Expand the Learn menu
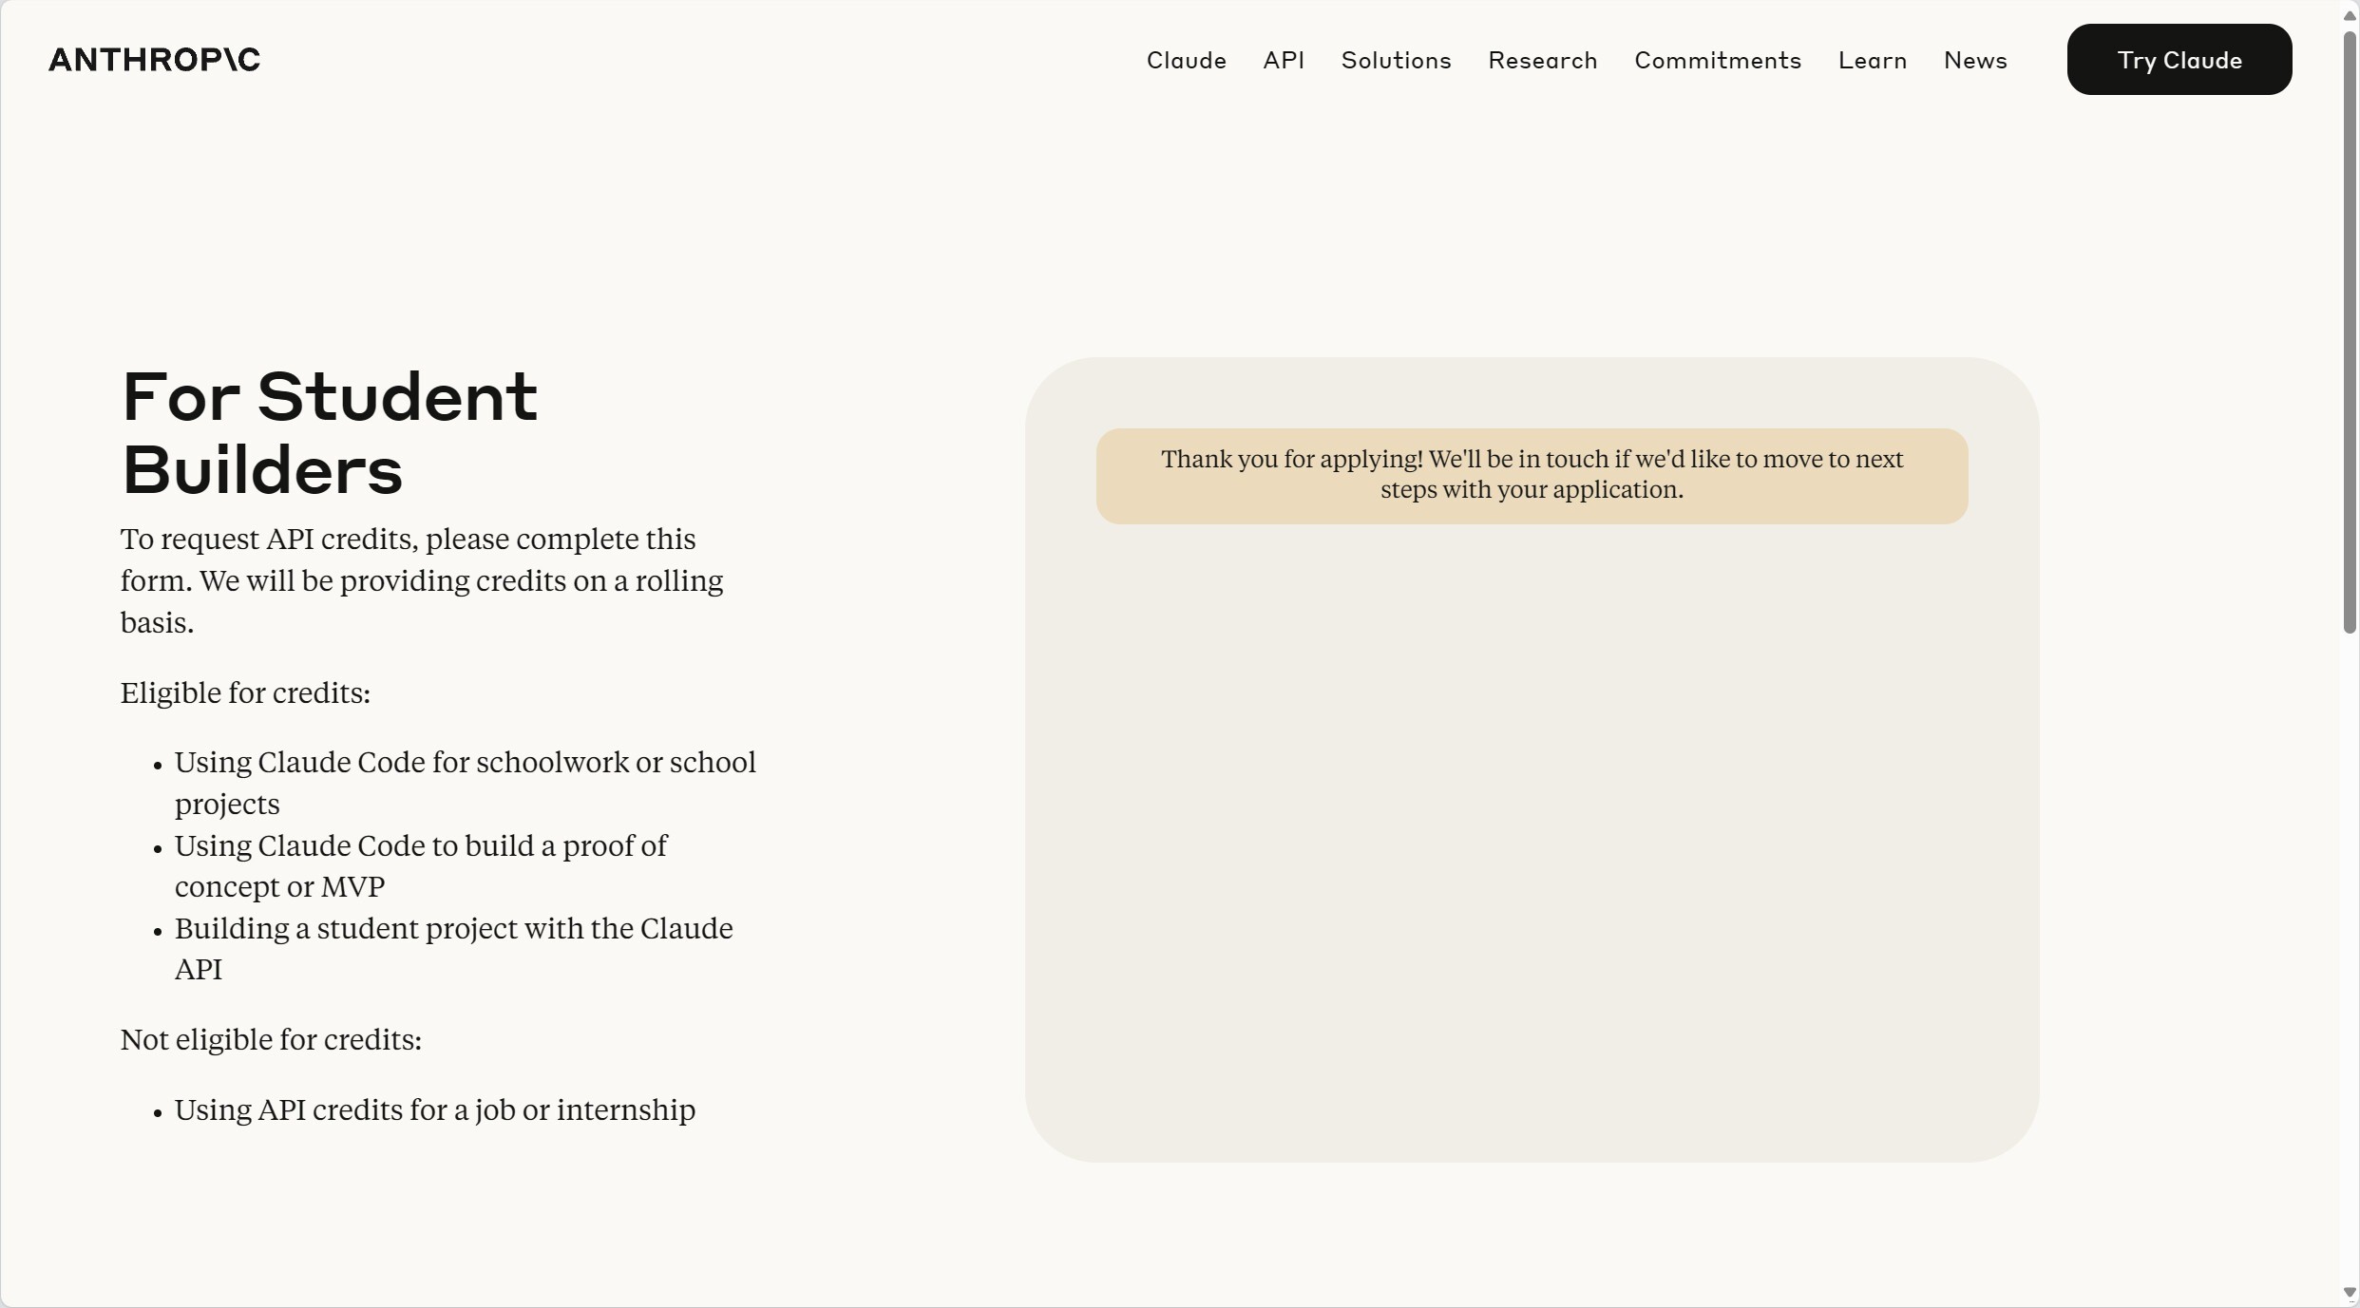The image size is (2360, 1308). (x=1872, y=60)
